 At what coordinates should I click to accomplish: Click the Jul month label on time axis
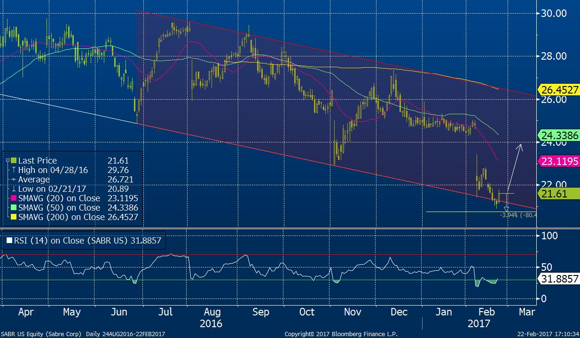(x=166, y=312)
